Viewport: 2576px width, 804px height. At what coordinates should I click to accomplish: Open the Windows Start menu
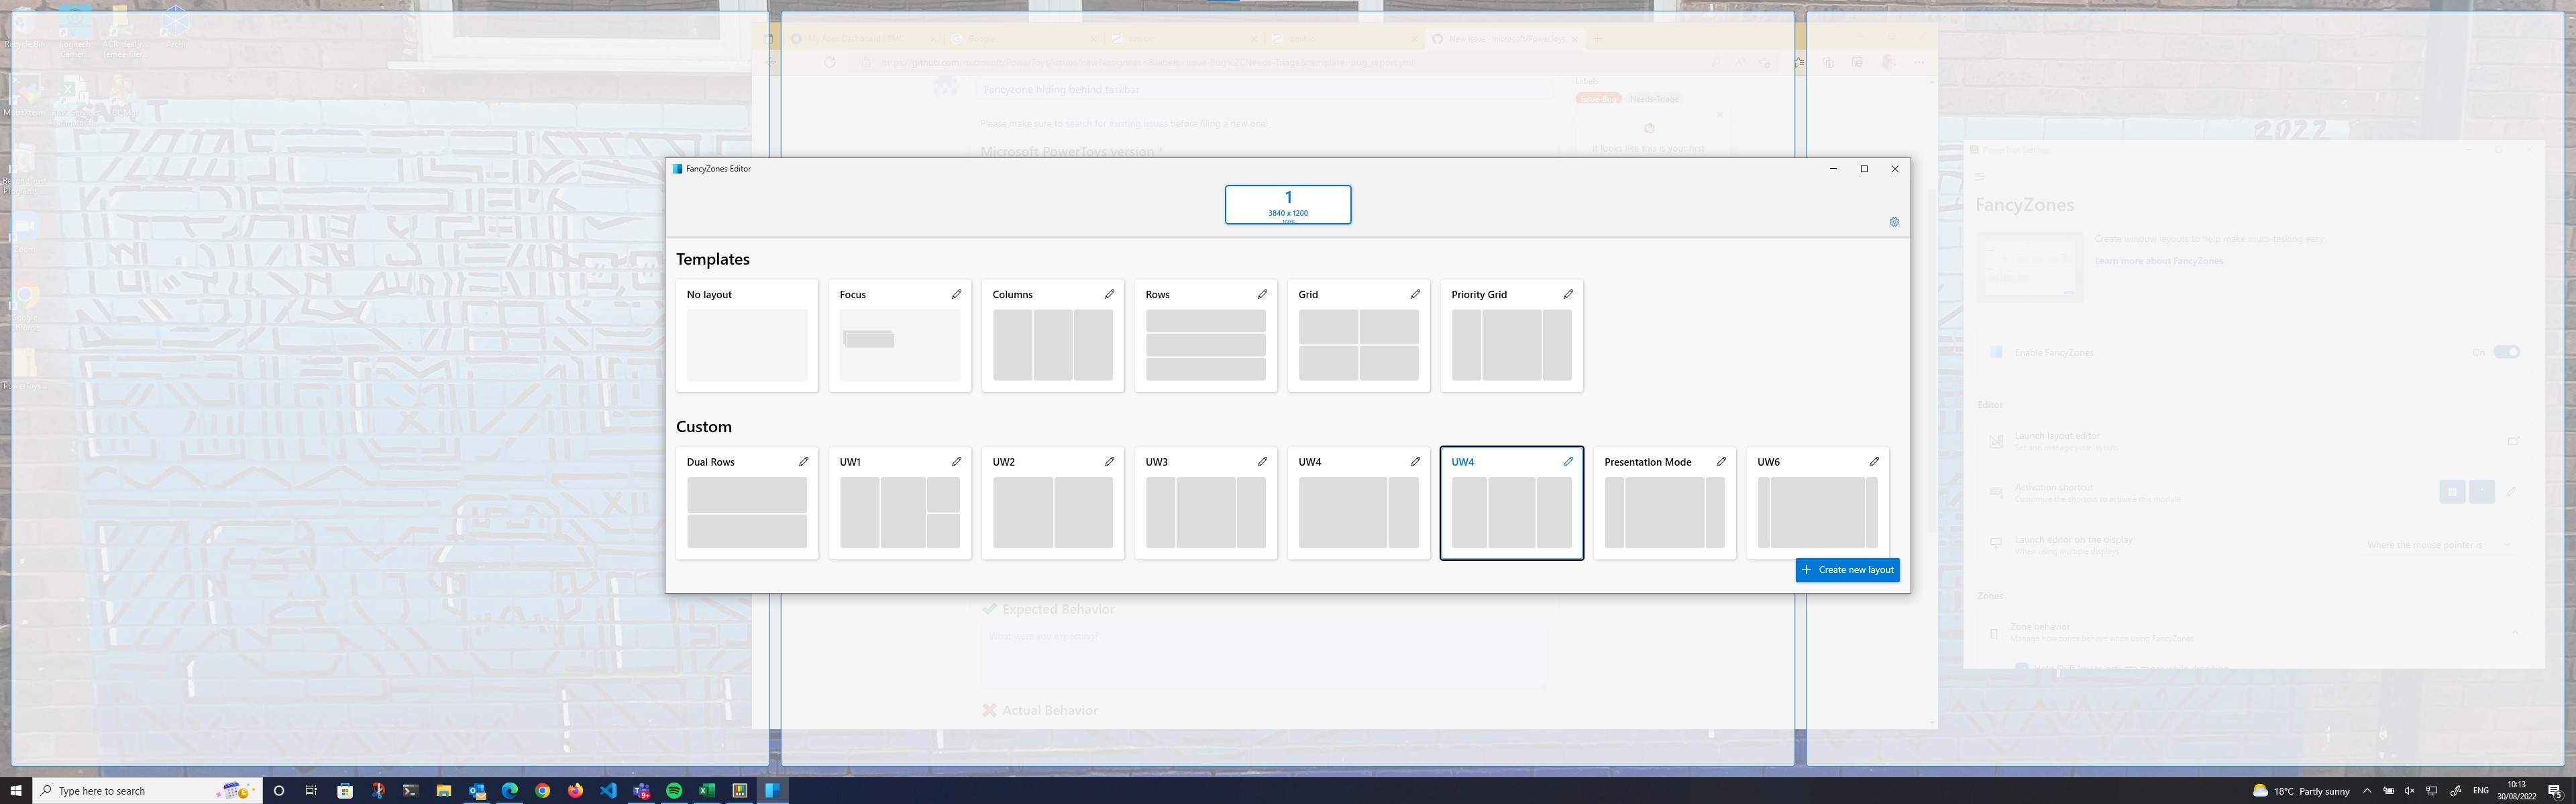(16, 790)
